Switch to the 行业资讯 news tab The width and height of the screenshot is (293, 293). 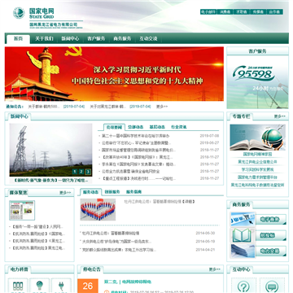tap(178, 127)
